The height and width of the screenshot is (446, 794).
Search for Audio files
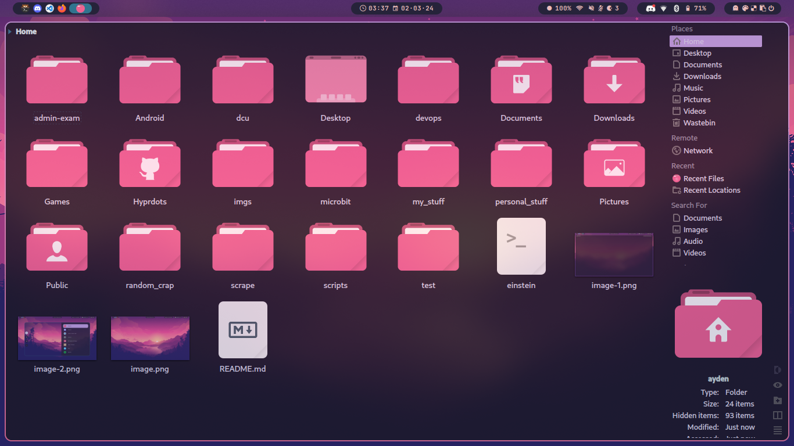tap(716, 241)
